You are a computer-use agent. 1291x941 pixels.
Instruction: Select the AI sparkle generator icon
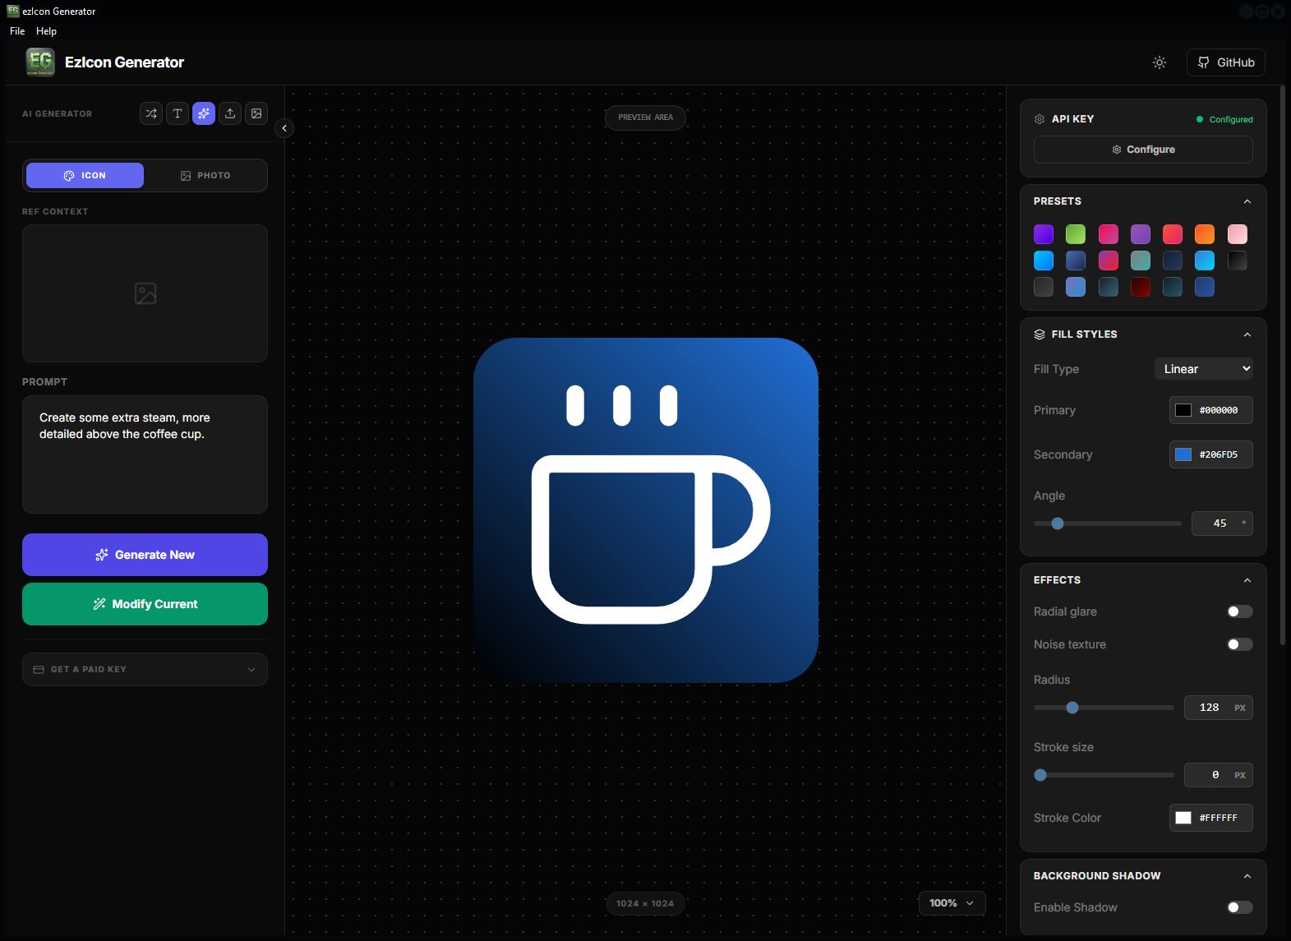point(204,113)
